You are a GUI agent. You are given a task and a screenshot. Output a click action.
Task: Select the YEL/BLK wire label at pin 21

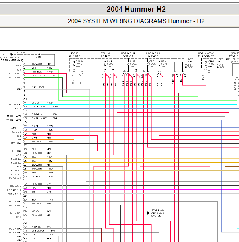[x=37, y=142]
